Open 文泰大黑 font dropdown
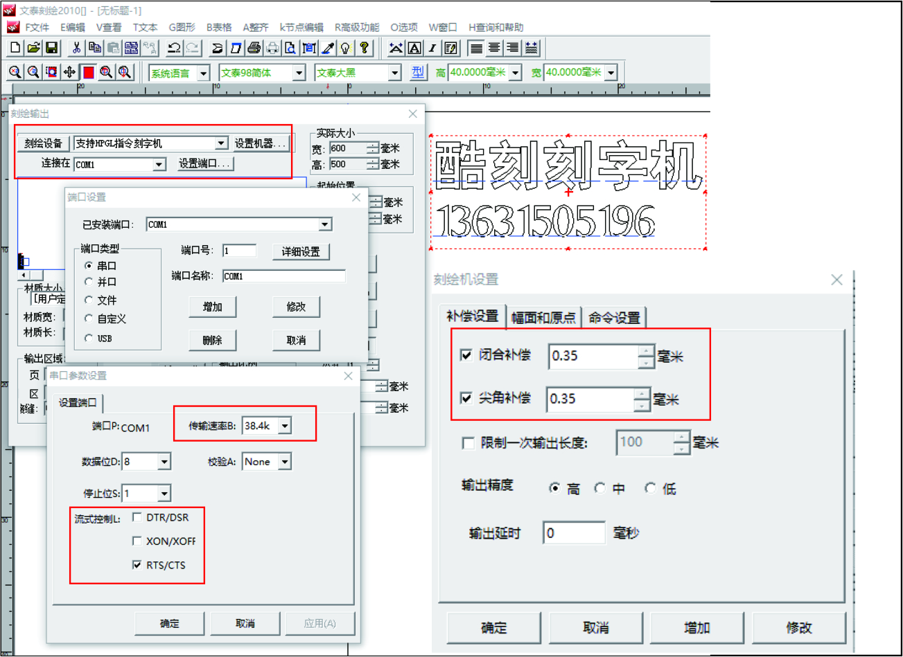903x657 pixels. (x=395, y=73)
